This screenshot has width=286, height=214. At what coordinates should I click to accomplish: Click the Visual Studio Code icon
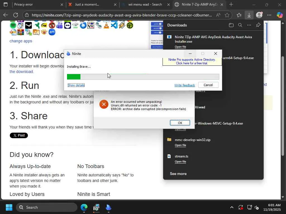click(114, 25)
